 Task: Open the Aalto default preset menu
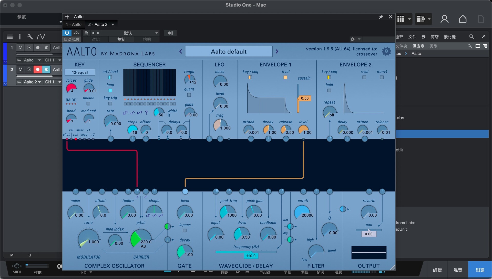tap(229, 51)
